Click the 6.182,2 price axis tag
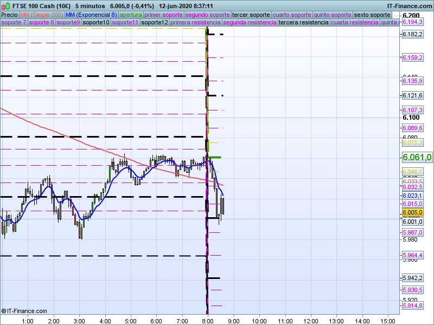The height and width of the screenshot is (325, 434). pos(412,34)
